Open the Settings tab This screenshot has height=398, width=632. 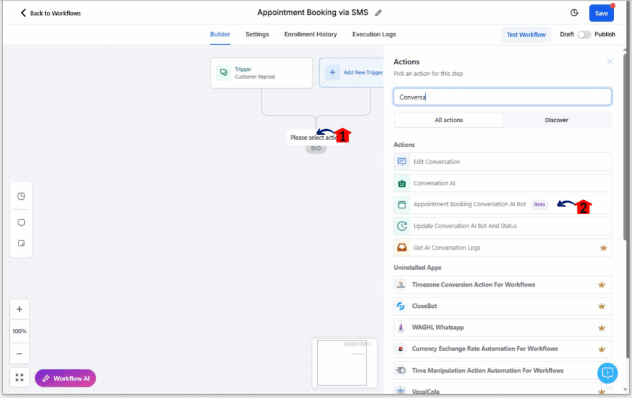(x=257, y=34)
